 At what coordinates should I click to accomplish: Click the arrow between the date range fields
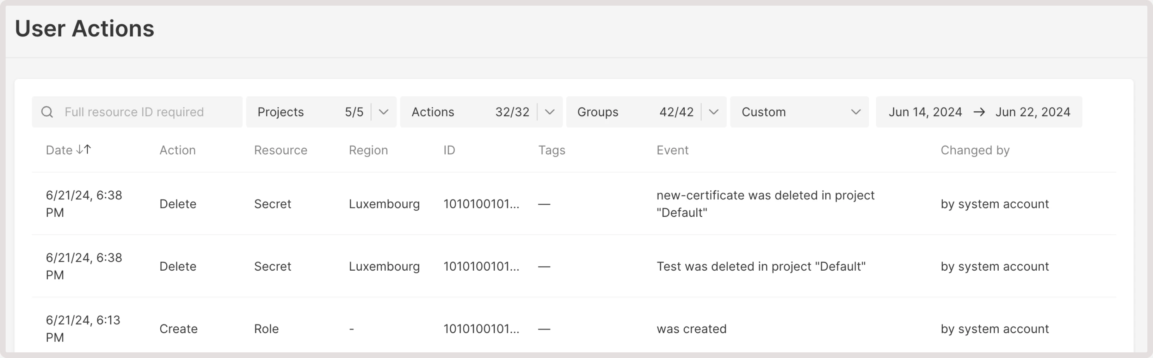pos(979,112)
